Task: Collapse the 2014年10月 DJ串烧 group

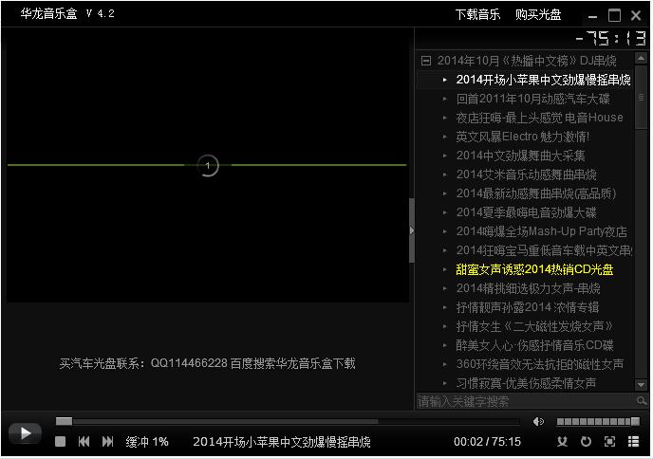Action: pos(426,61)
